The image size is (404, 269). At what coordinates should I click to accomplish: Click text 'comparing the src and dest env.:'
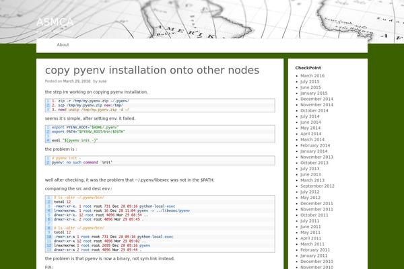coord(78,189)
